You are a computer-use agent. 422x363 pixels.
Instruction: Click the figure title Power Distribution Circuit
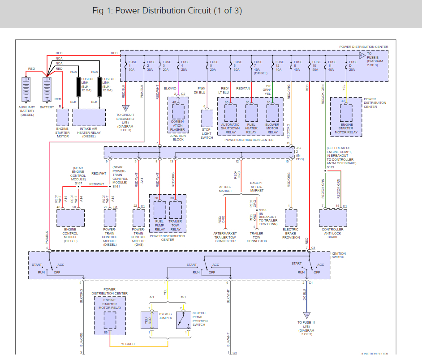[167, 10]
